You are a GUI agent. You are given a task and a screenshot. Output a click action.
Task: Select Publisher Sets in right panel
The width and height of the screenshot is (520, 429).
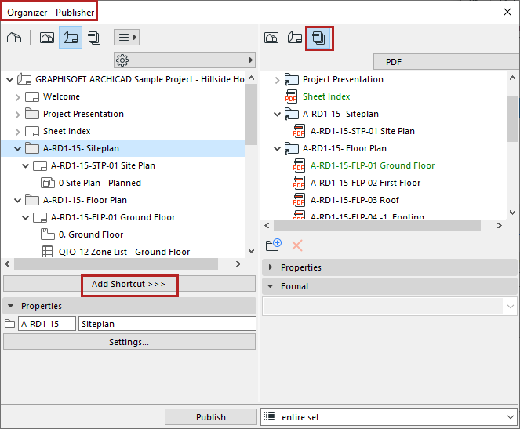click(319, 38)
